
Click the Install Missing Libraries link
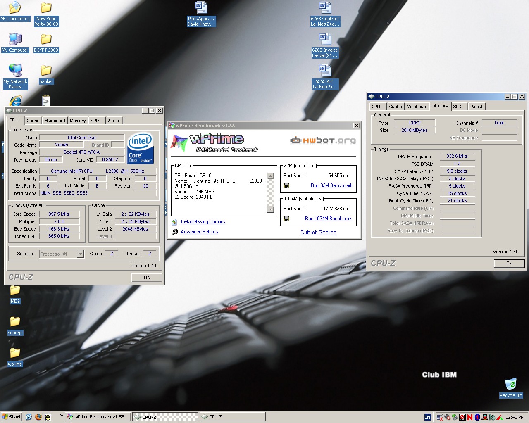[x=203, y=222]
